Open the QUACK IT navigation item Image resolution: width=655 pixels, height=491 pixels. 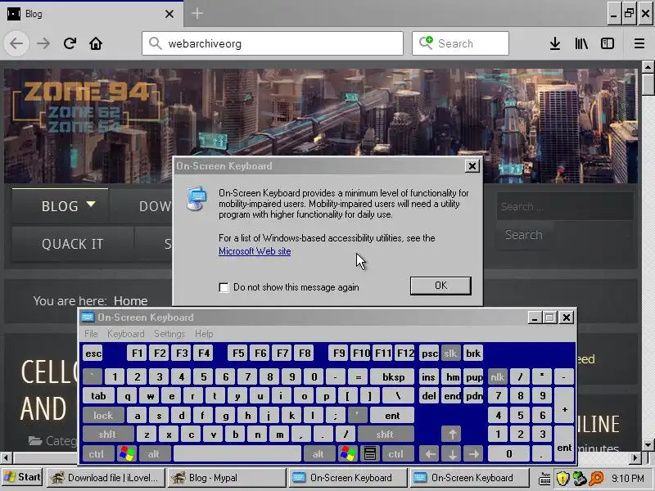pos(73,244)
